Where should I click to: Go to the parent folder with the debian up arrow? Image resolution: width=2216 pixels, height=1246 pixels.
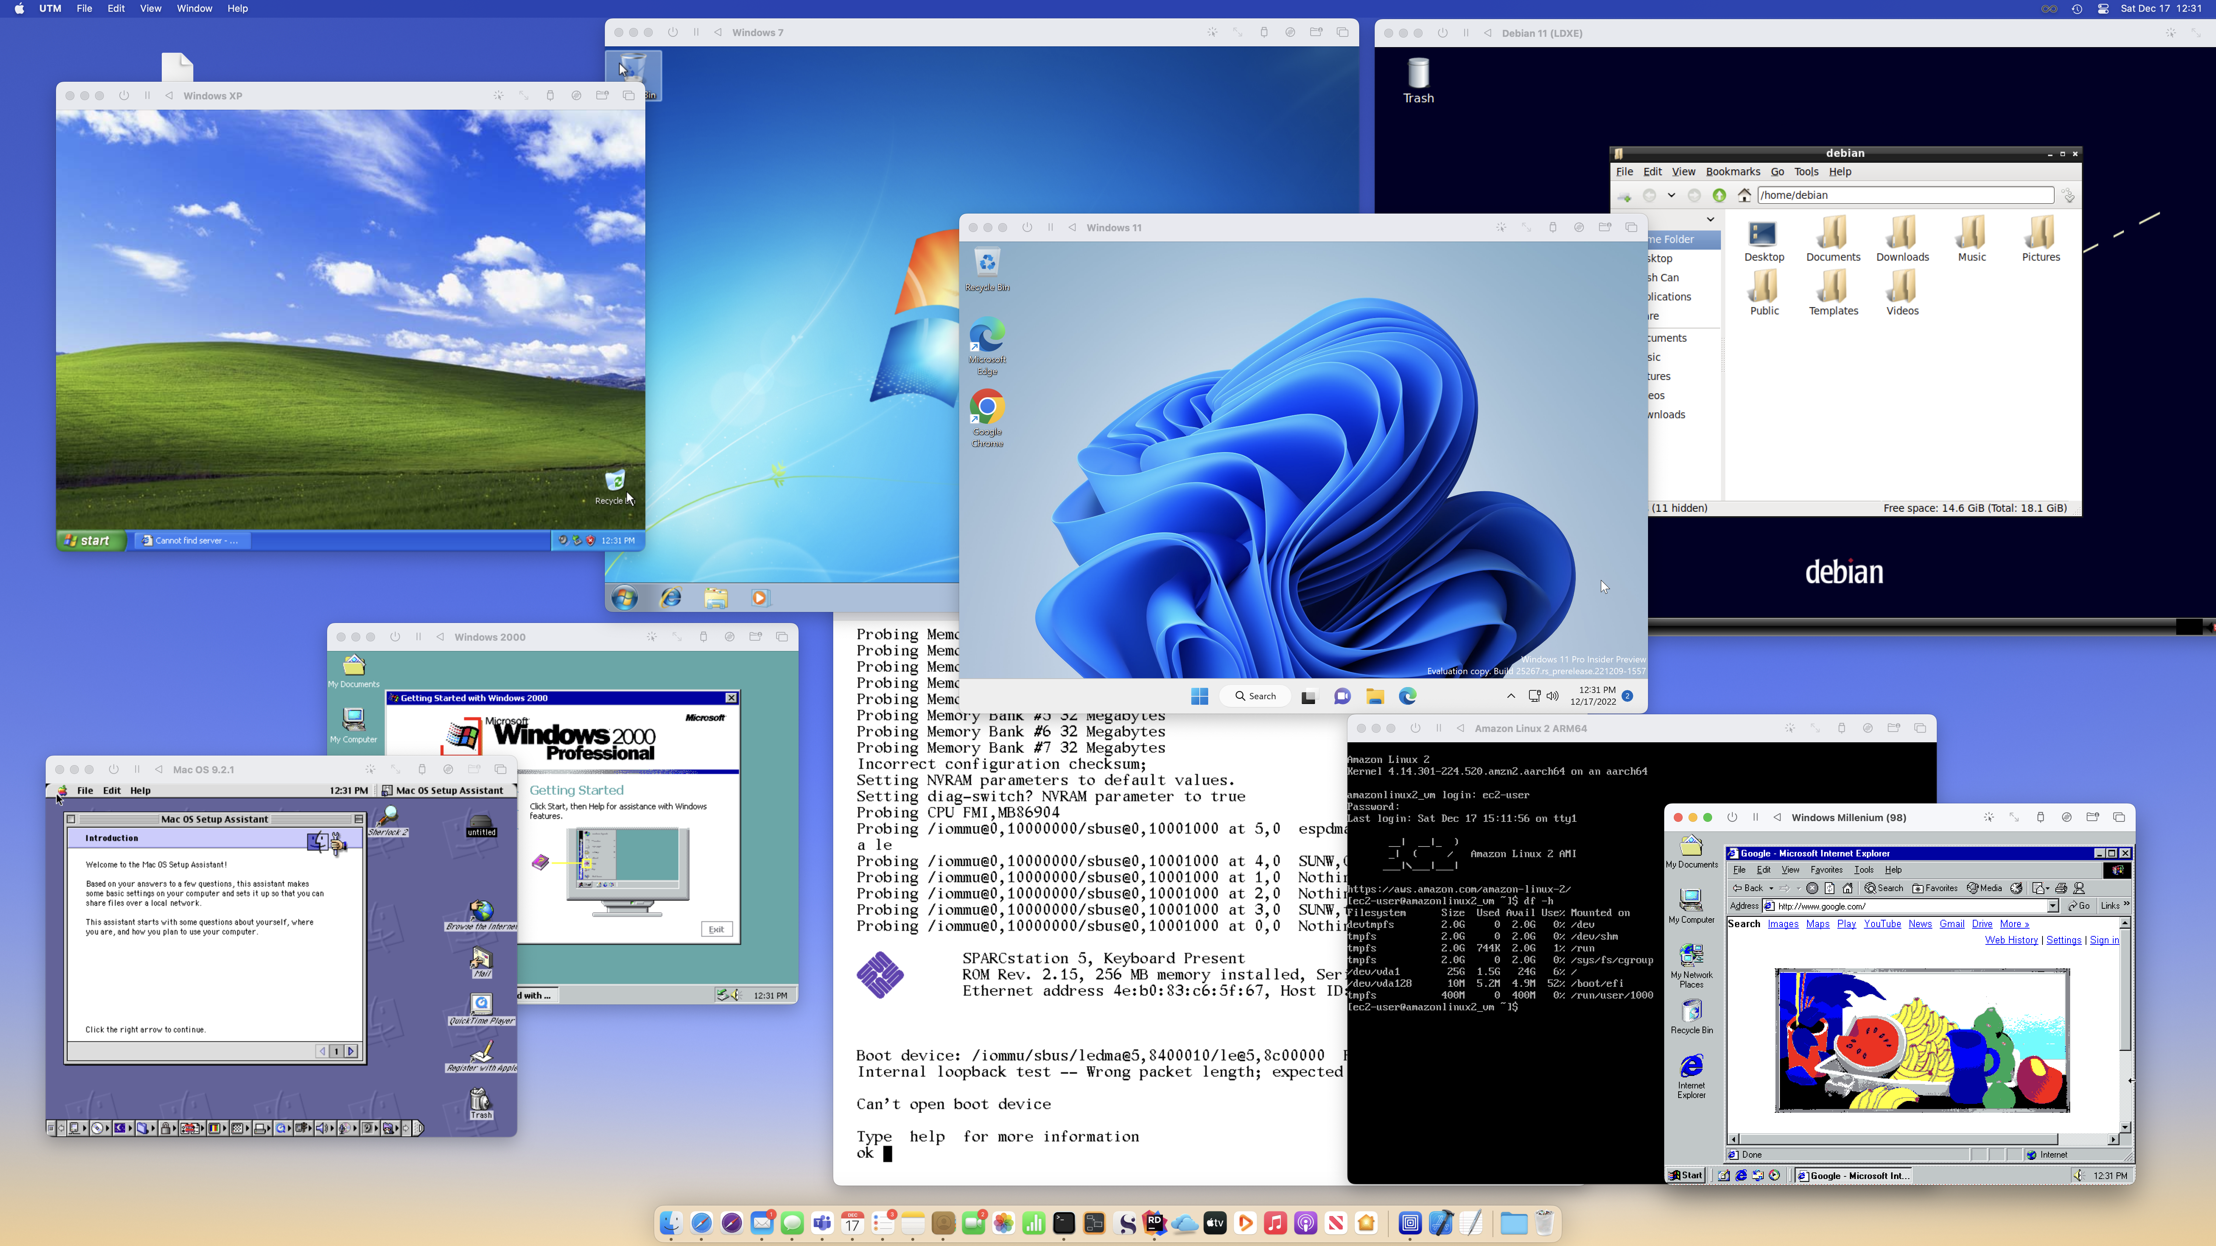[1719, 195]
